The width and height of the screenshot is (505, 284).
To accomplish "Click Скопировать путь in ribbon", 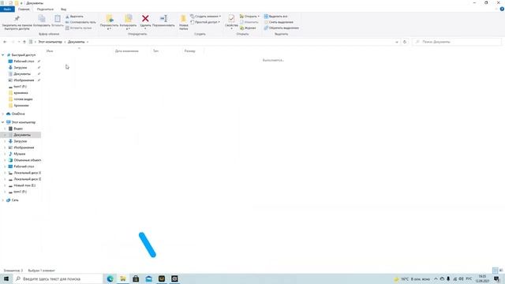I will click(x=80, y=22).
